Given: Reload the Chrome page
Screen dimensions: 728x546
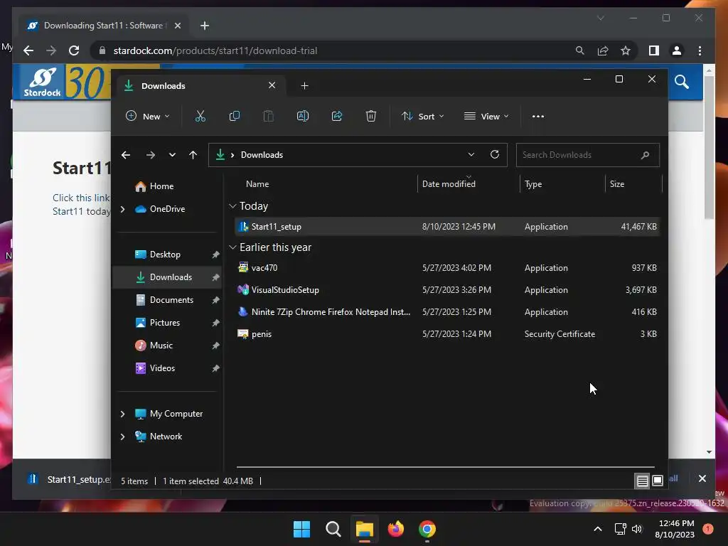Looking at the screenshot, I should pos(74,50).
